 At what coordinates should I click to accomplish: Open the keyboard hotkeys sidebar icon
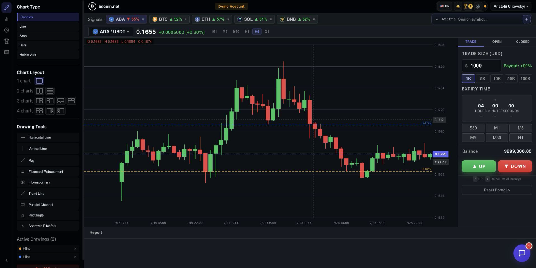7,52
